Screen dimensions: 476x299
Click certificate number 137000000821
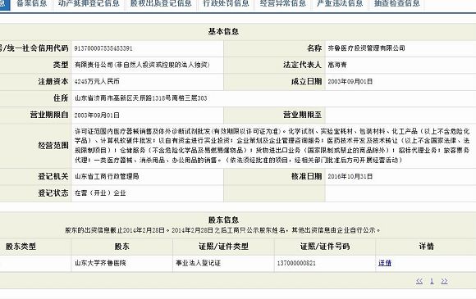pyautogui.click(x=296, y=263)
